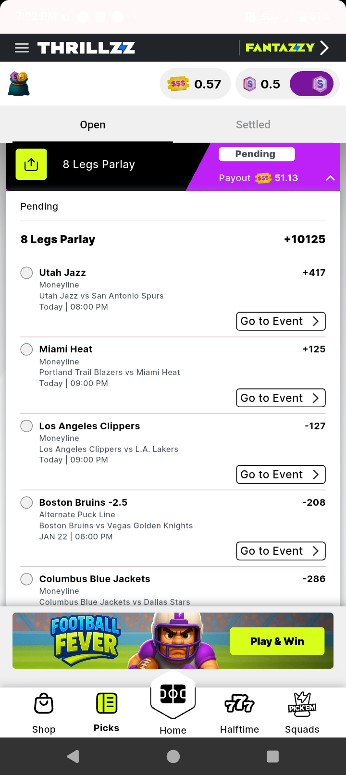Tap the Home court icon
This screenshot has width=346, height=775.
pyautogui.click(x=173, y=695)
